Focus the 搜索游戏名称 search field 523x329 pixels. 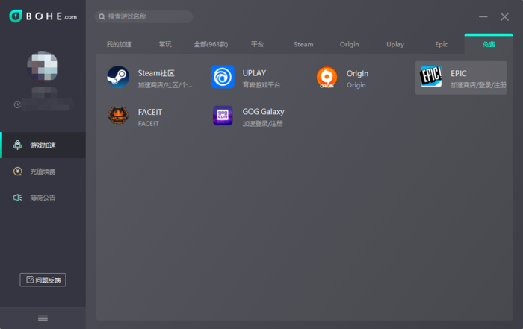(143, 16)
